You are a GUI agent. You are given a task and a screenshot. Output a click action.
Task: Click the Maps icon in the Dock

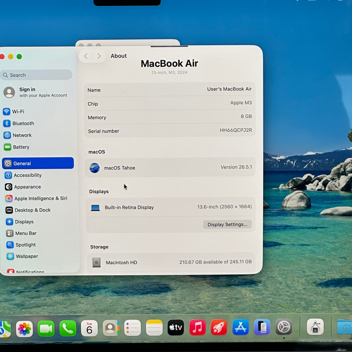click(x=5, y=329)
